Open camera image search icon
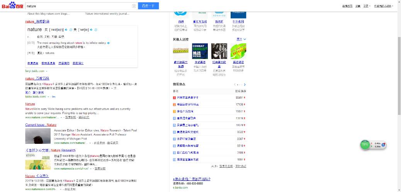The height and width of the screenshot is (192, 401). pyautogui.click(x=134, y=6)
